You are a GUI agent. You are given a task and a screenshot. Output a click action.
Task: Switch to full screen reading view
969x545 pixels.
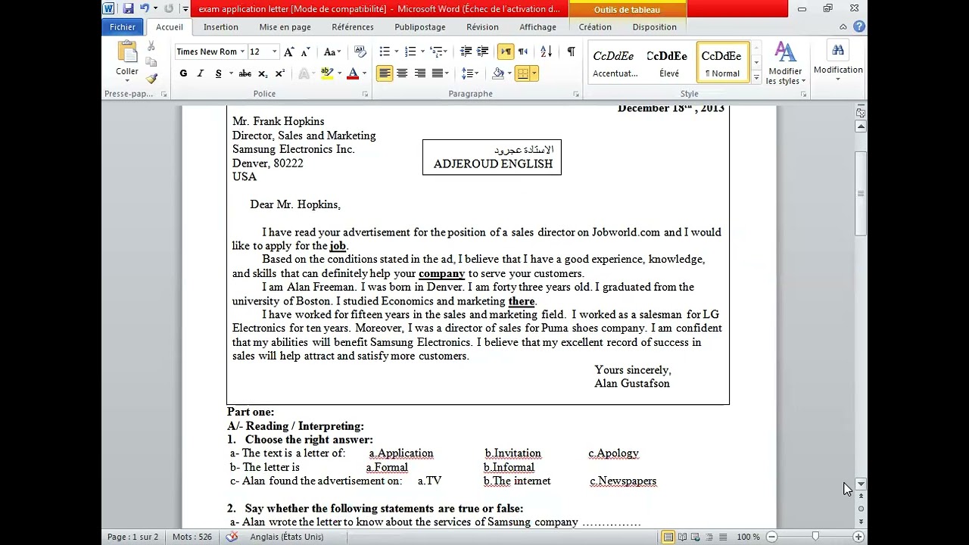pos(682,537)
